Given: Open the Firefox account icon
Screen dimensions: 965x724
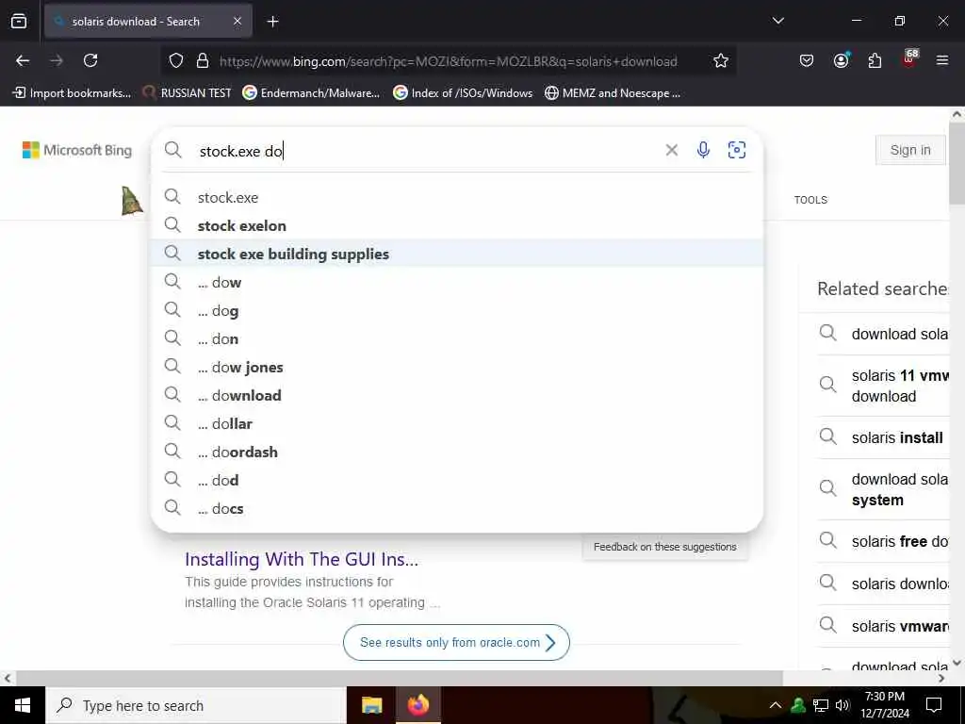Looking at the screenshot, I should coord(841,60).
